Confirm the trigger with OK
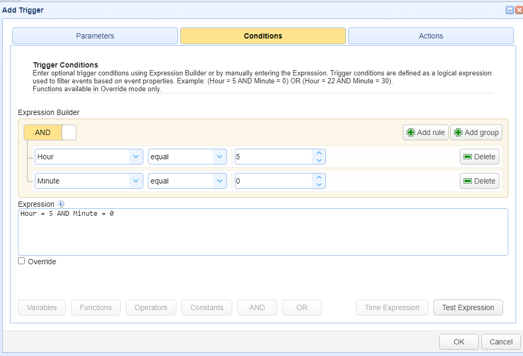The width and height of the screenshot is (523, 356). 459,342
